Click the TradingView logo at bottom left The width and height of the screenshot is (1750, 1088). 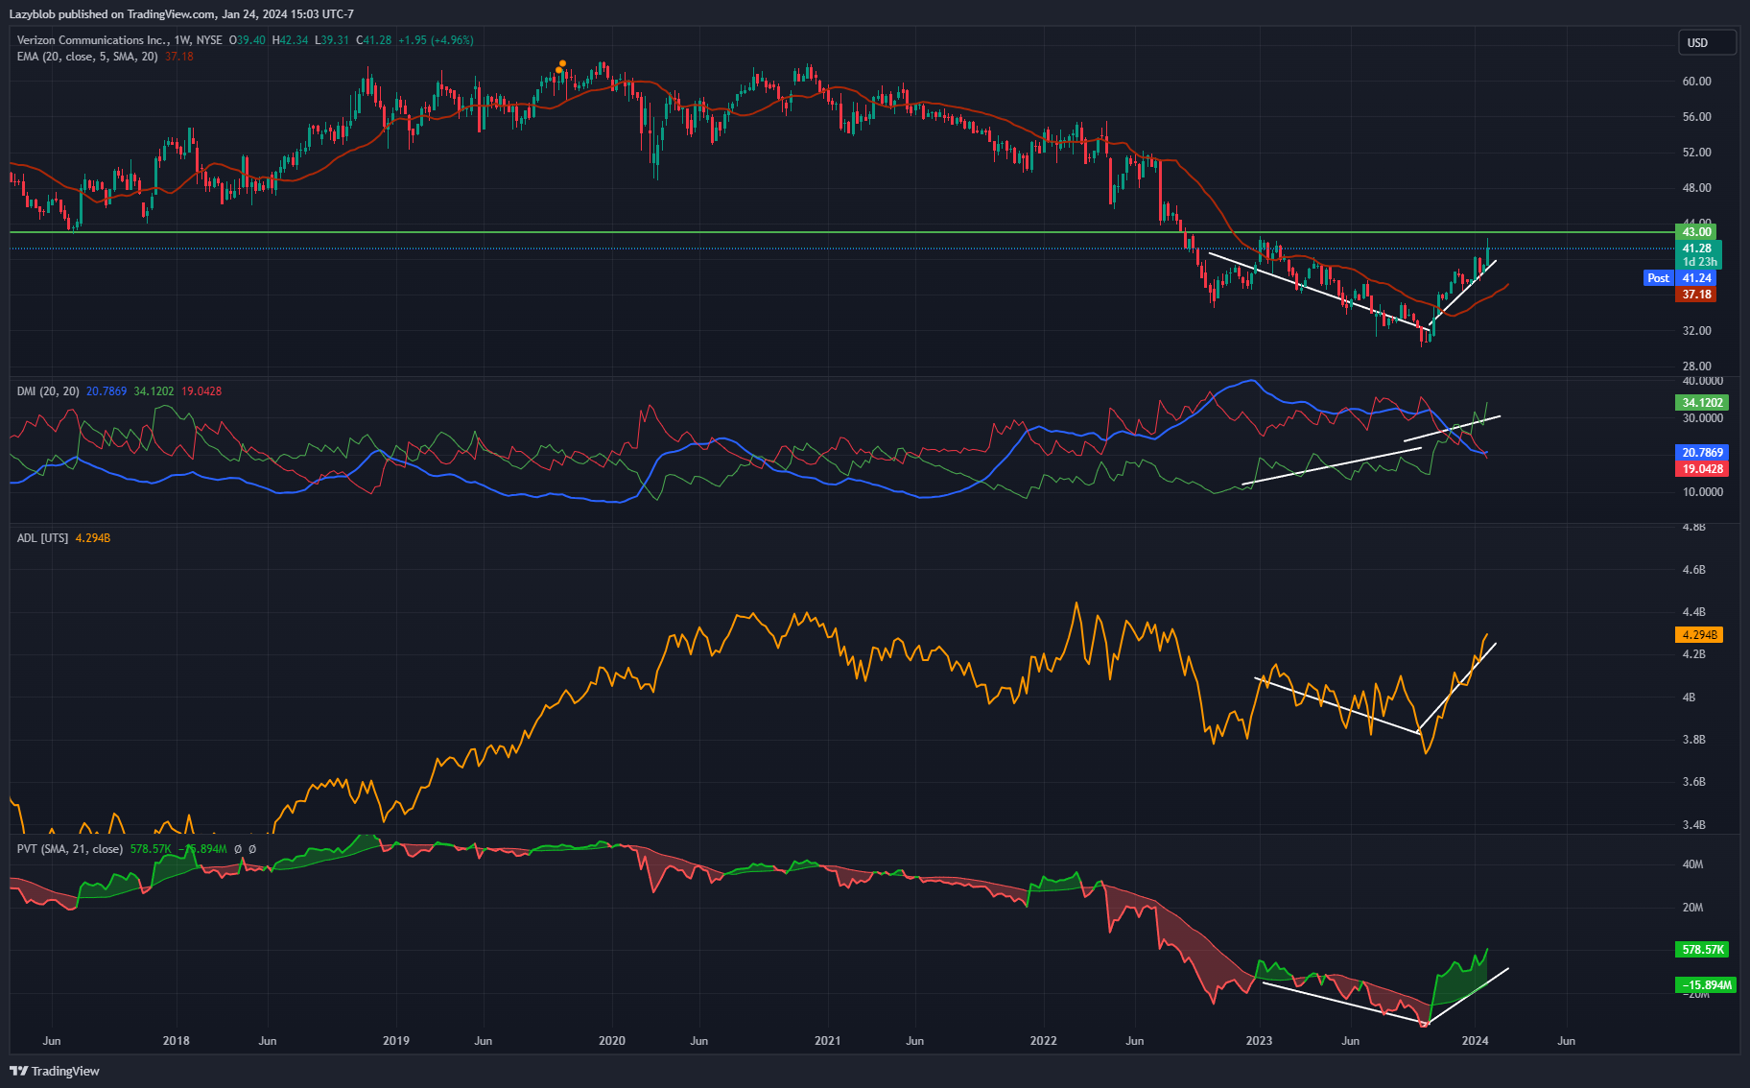[x=55, y=1071]
